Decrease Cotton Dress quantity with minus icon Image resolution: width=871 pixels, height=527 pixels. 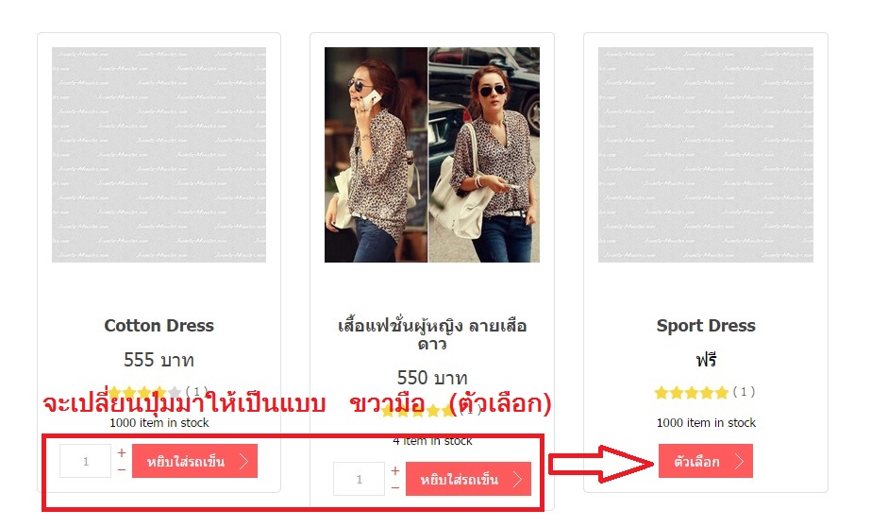click(x=122, y=469)
